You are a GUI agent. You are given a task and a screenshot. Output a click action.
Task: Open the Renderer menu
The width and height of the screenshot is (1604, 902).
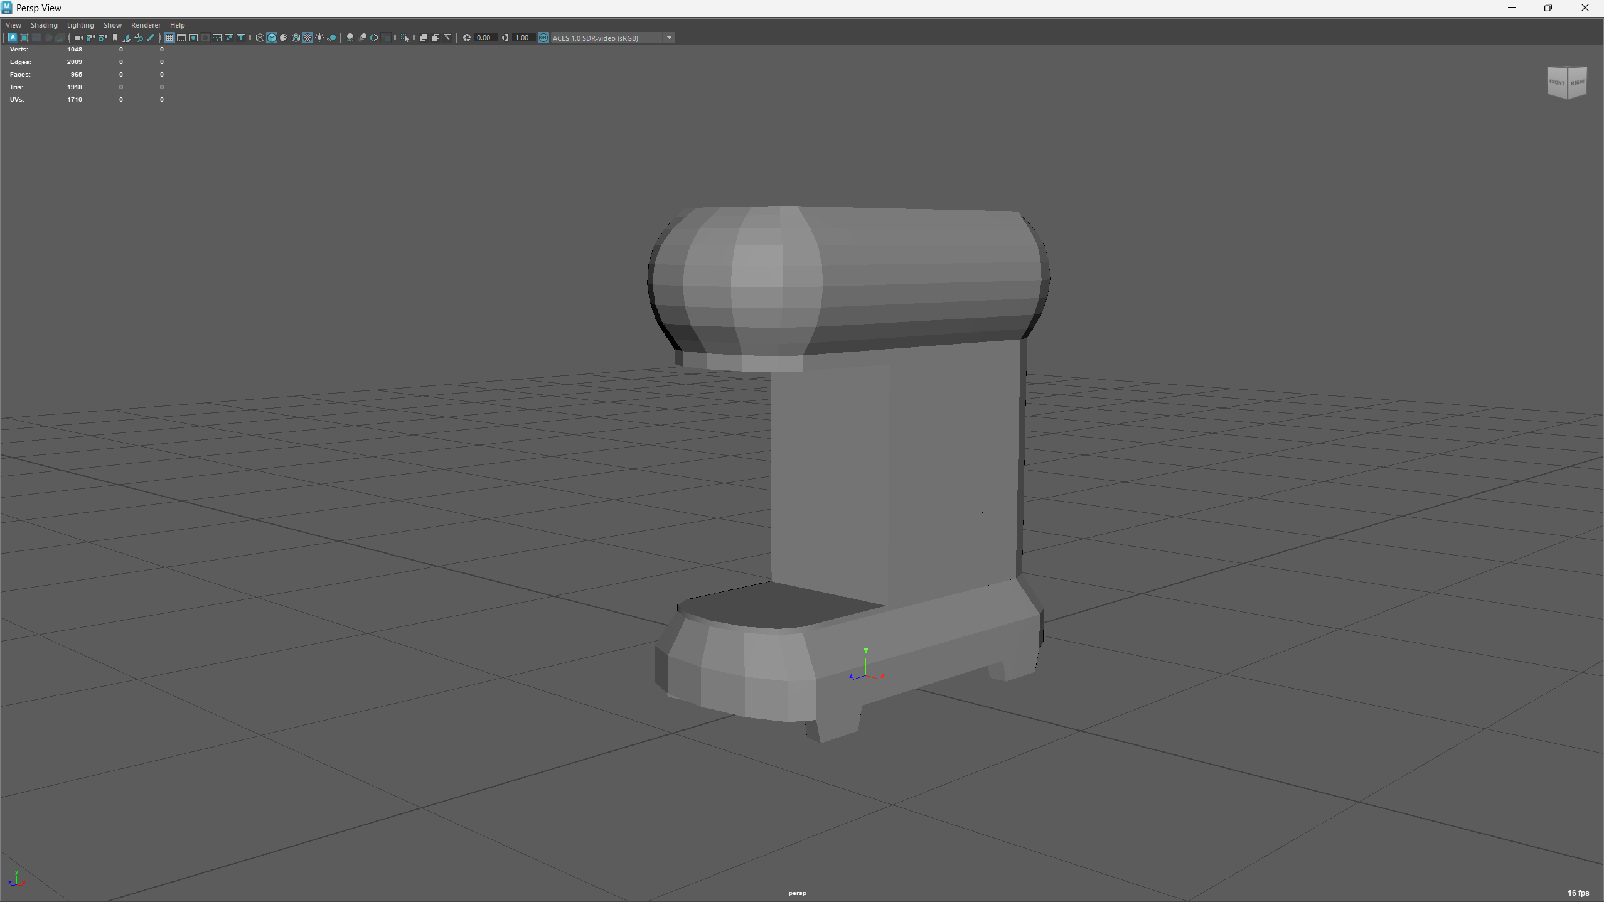tap(146, 25)
